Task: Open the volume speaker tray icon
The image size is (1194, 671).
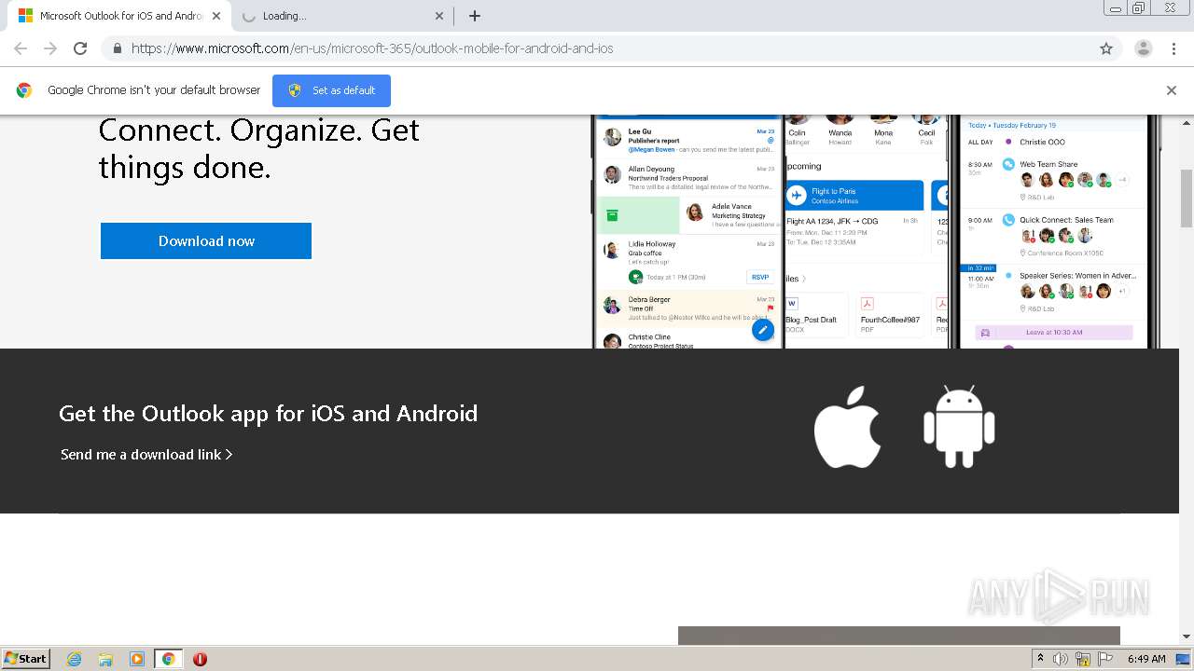Action: click(x=1061, y=659)
